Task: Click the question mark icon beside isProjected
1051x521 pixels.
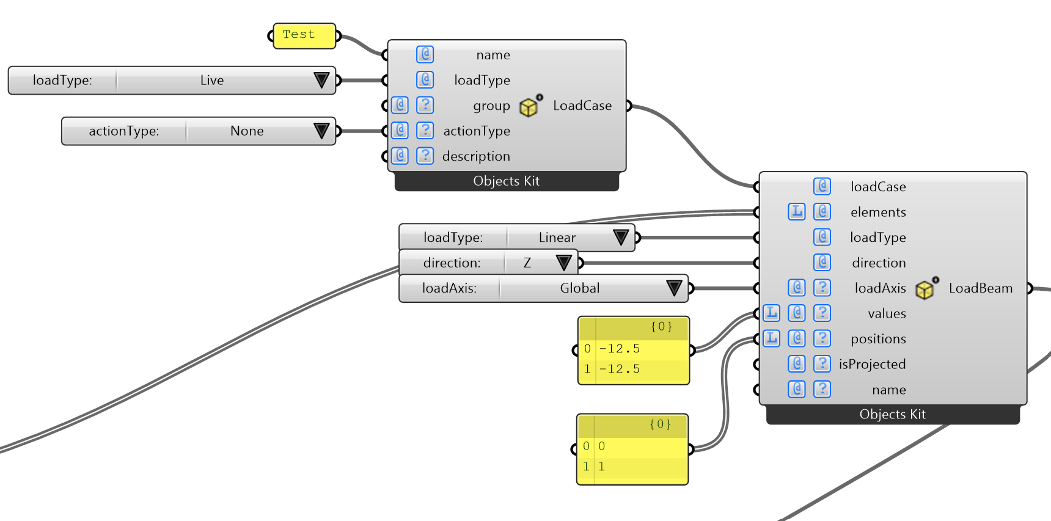Action: click(x=822, y=364)
